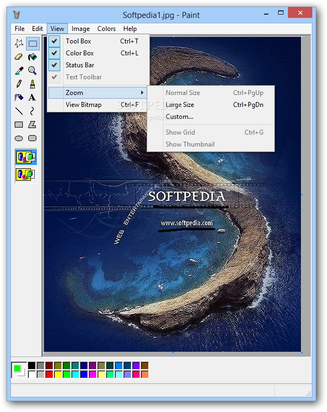Screen dimensions: 327x412
Task: Click Normal Size in Zoom submenu
Action: (211, 93)
